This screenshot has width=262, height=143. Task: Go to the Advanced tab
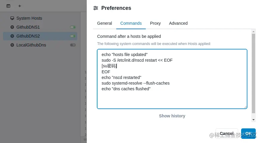pos(178,23)
